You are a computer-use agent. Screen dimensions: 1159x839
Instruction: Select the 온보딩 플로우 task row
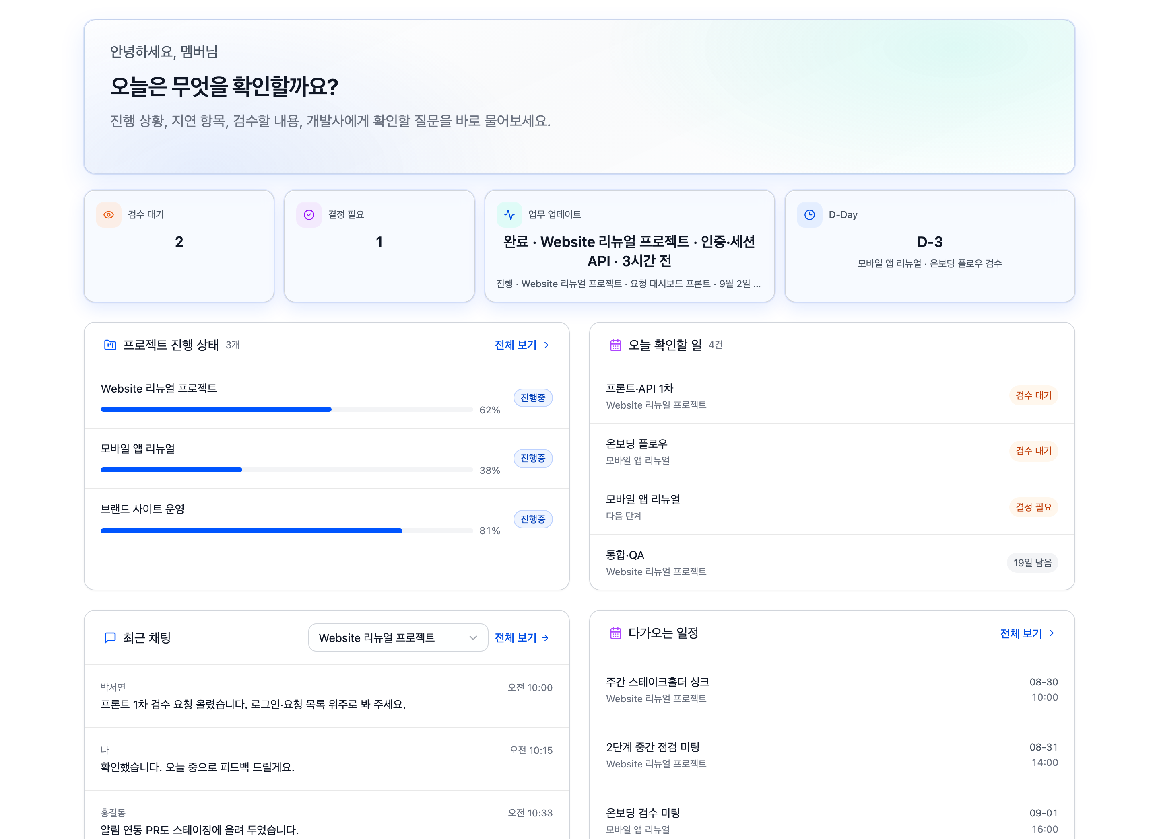click(832, 451)
